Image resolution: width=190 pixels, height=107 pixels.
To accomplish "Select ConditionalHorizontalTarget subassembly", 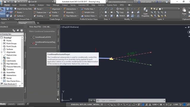I will click(43, 43).
